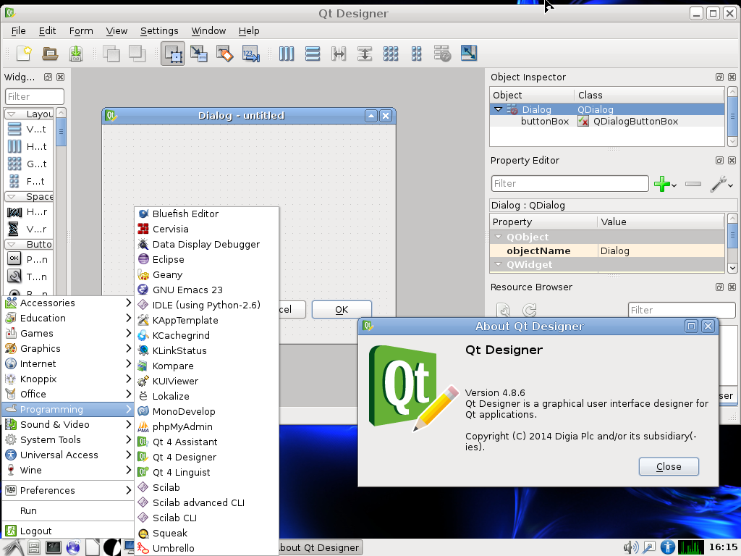Collapse the Spacers category in Widget Box

point(12,197)
